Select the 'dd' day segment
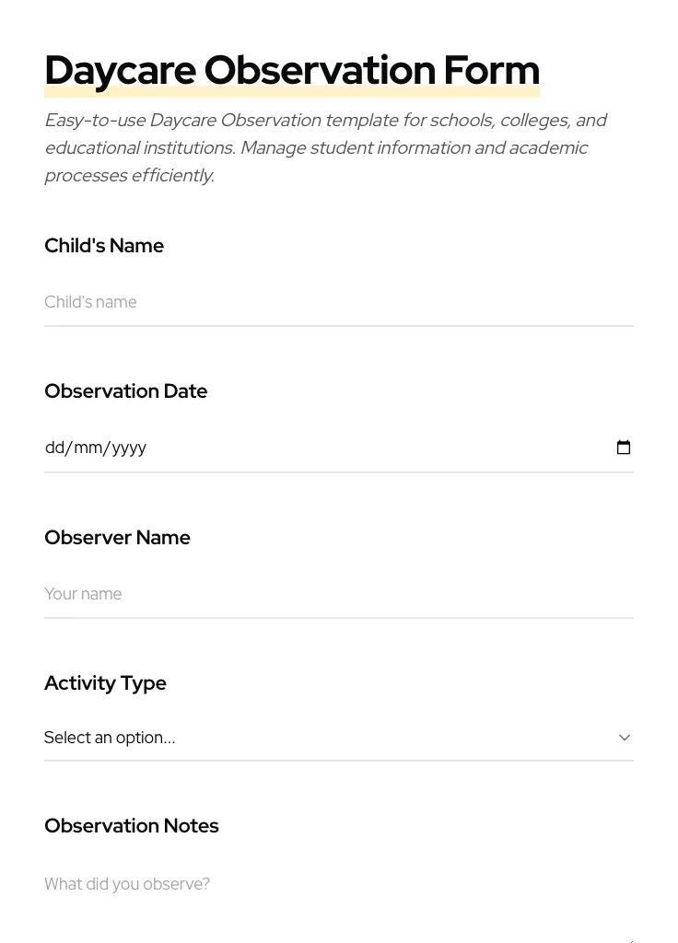Image resolution: width=678 pixels, height=943 pixels. [x=54, y=448]
